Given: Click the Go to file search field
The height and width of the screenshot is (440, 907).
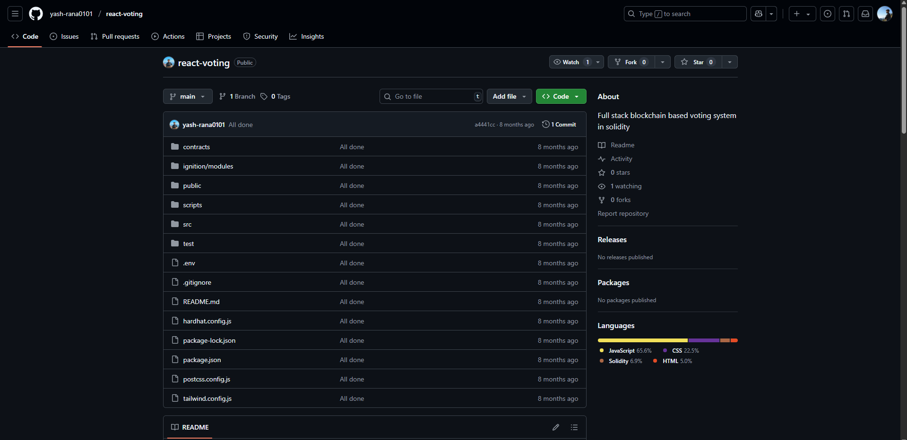Looking at the screenshot, I should (x=431, y=96).
